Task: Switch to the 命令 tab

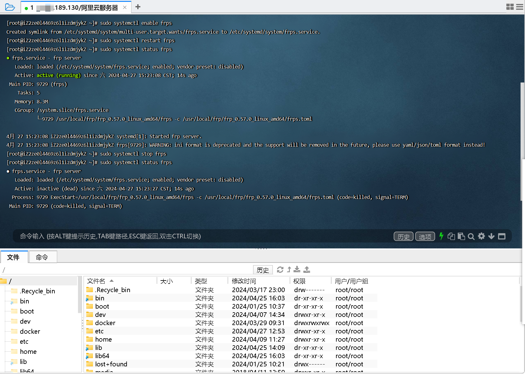Action: coord(43,257)
